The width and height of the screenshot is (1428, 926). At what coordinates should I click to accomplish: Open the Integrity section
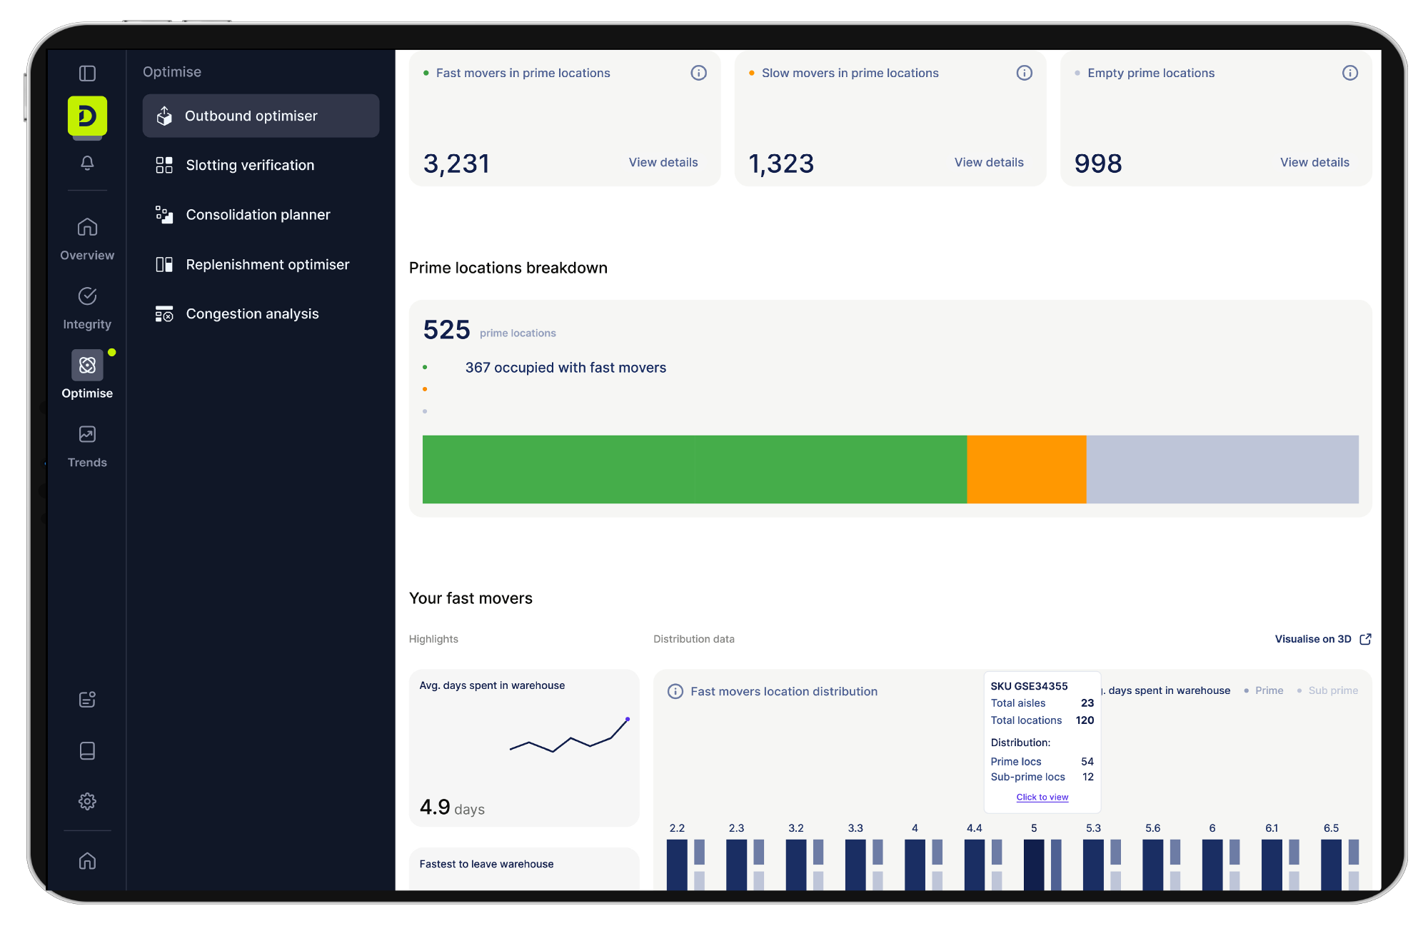tap(87, 308)
